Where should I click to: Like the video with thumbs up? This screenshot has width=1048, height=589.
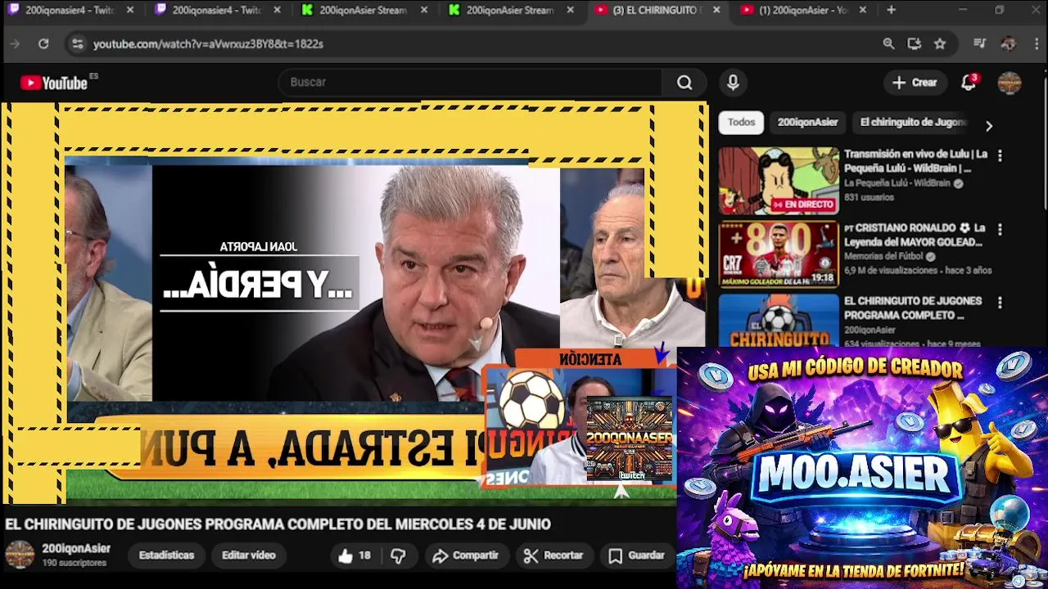(x=355, y=555)
